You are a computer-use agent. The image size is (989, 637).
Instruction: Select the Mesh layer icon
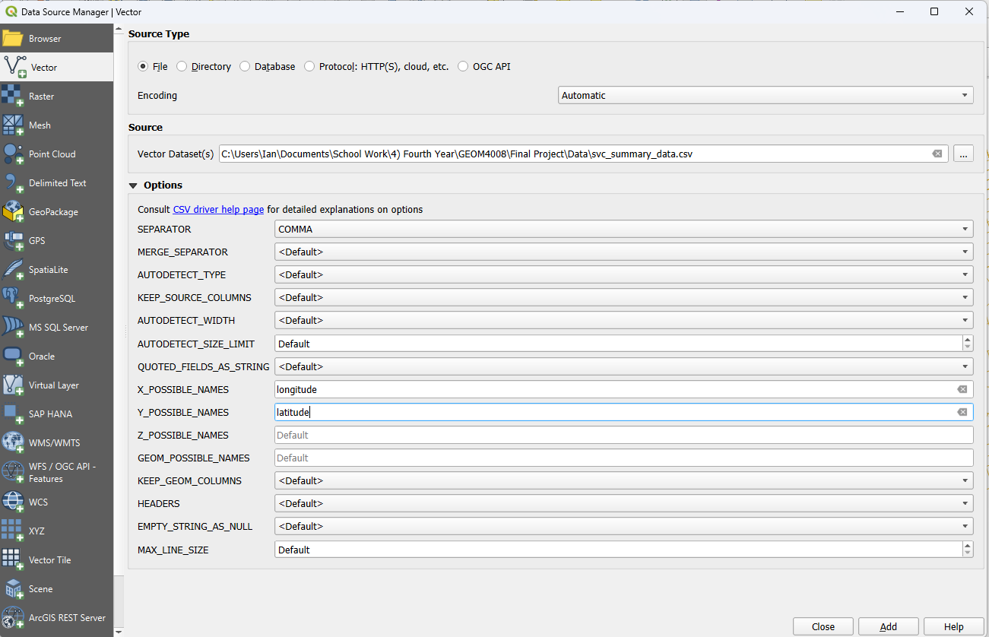pos(13,125)
